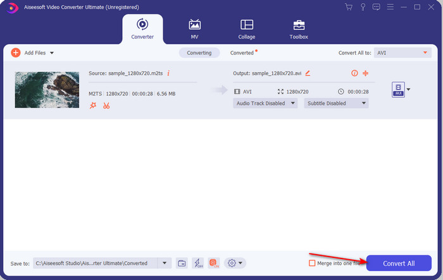Click the Save to path field
The height and width of the screenshot is (280, 443).
click(x=95, y=264)
